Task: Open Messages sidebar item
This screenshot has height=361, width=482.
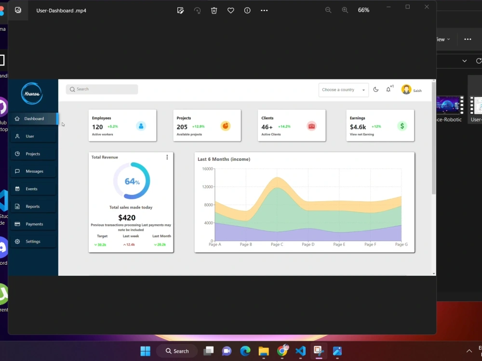Action: tap(34, 171)
